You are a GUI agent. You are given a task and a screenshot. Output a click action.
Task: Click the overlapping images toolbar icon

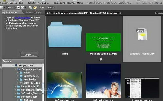tap(31, 7)
